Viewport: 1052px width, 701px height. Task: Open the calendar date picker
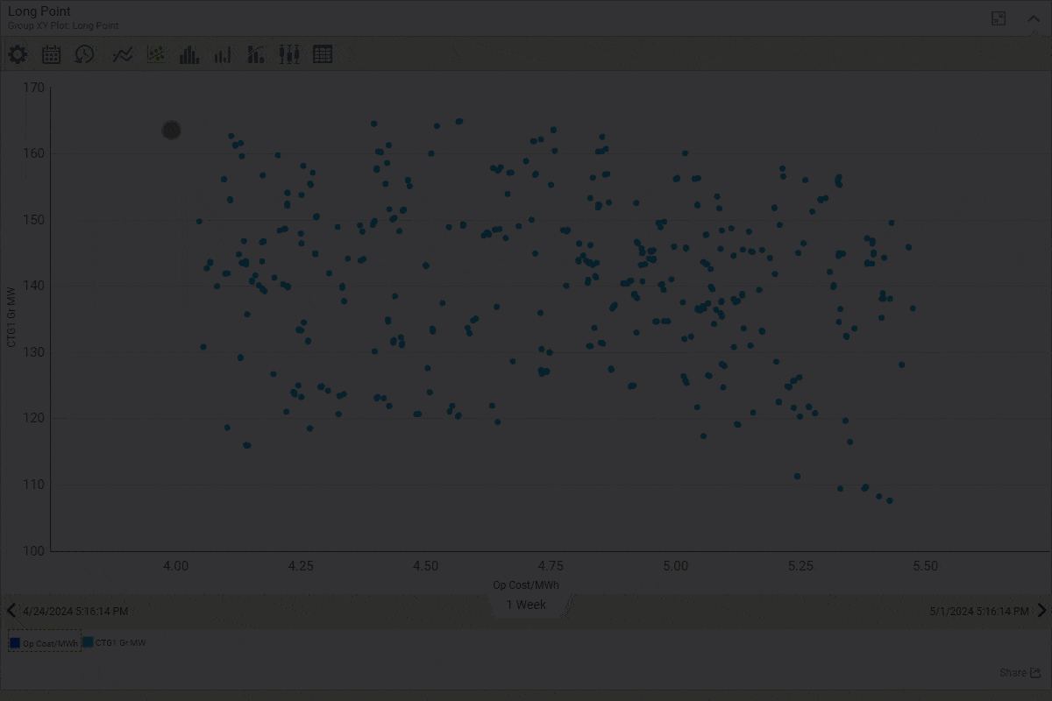[x=52, y=54]
